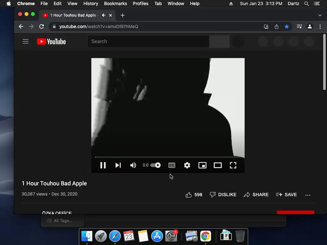Open the Profiles menu
This screenshot has height=245, width=327.
pos(141,4)
